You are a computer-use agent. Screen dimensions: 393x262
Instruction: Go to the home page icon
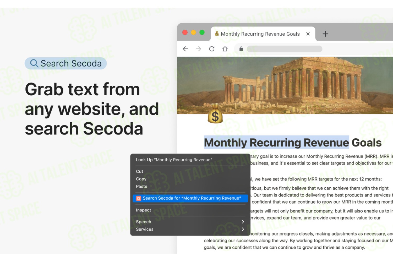225,49
